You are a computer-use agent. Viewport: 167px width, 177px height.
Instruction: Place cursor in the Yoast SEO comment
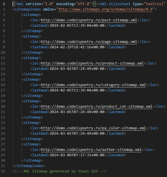[59, 171]
